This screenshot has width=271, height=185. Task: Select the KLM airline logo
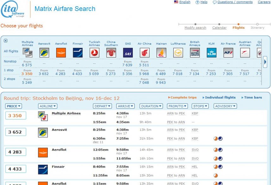[212, 53]
